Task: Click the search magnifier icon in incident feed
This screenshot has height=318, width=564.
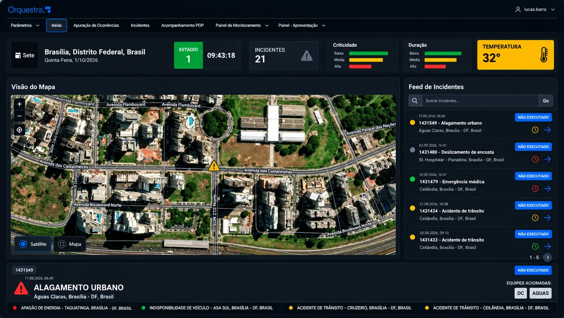Action: coord(415,101)
